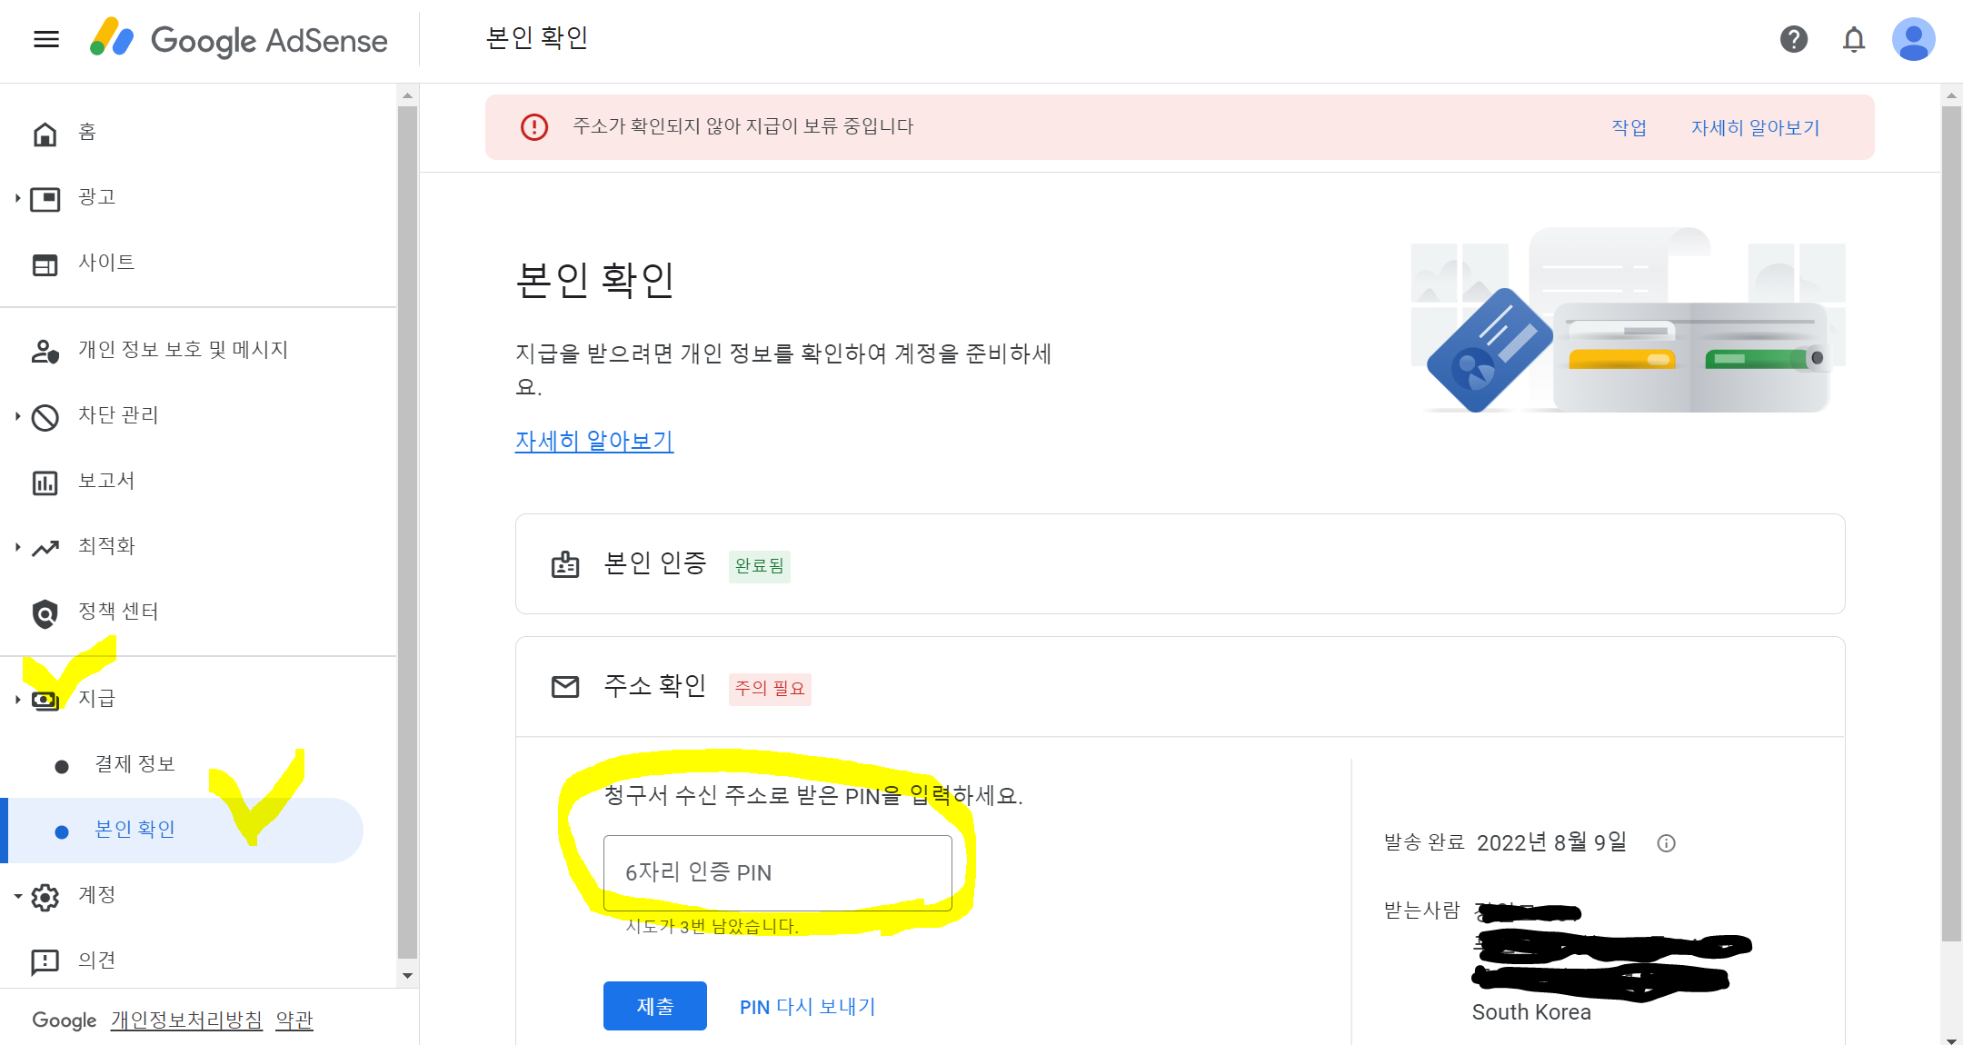Click the info icon next to 2022년 8월 9일
The image size is (1963, 1045).
1666,843
